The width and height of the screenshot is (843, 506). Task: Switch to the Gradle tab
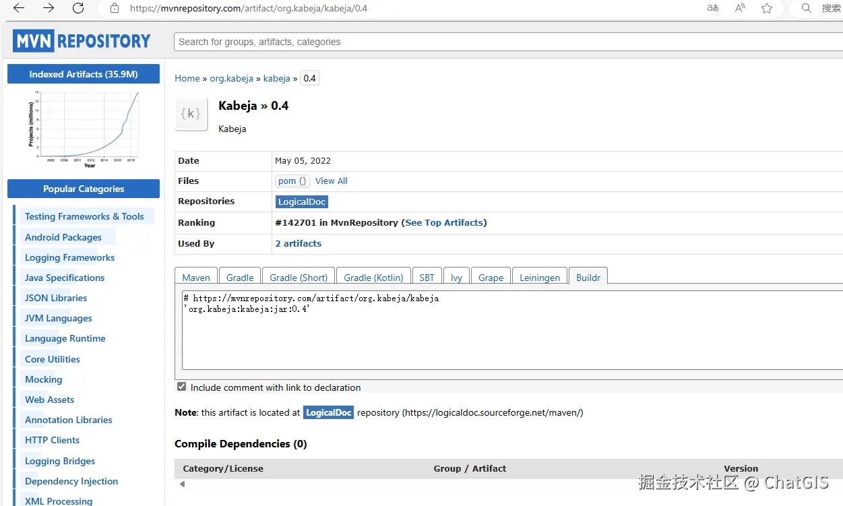tap(240, 277)
